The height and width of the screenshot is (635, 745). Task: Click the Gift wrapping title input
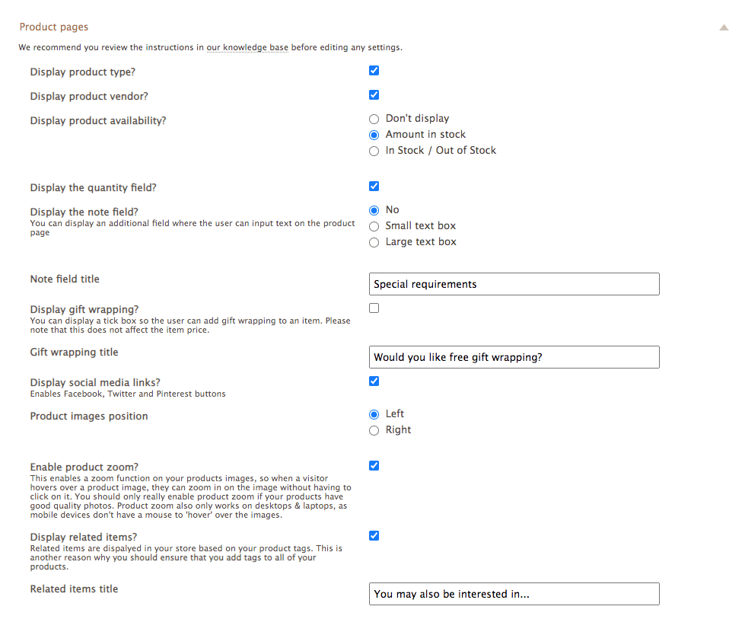tap(514, 357)
